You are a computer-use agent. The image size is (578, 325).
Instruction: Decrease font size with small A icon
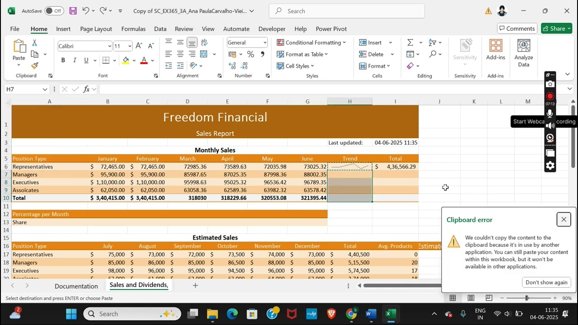(151, 46)
